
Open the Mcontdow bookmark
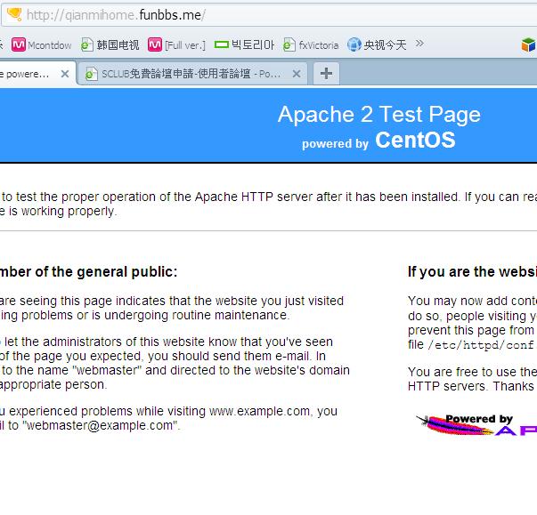[42, 44]
